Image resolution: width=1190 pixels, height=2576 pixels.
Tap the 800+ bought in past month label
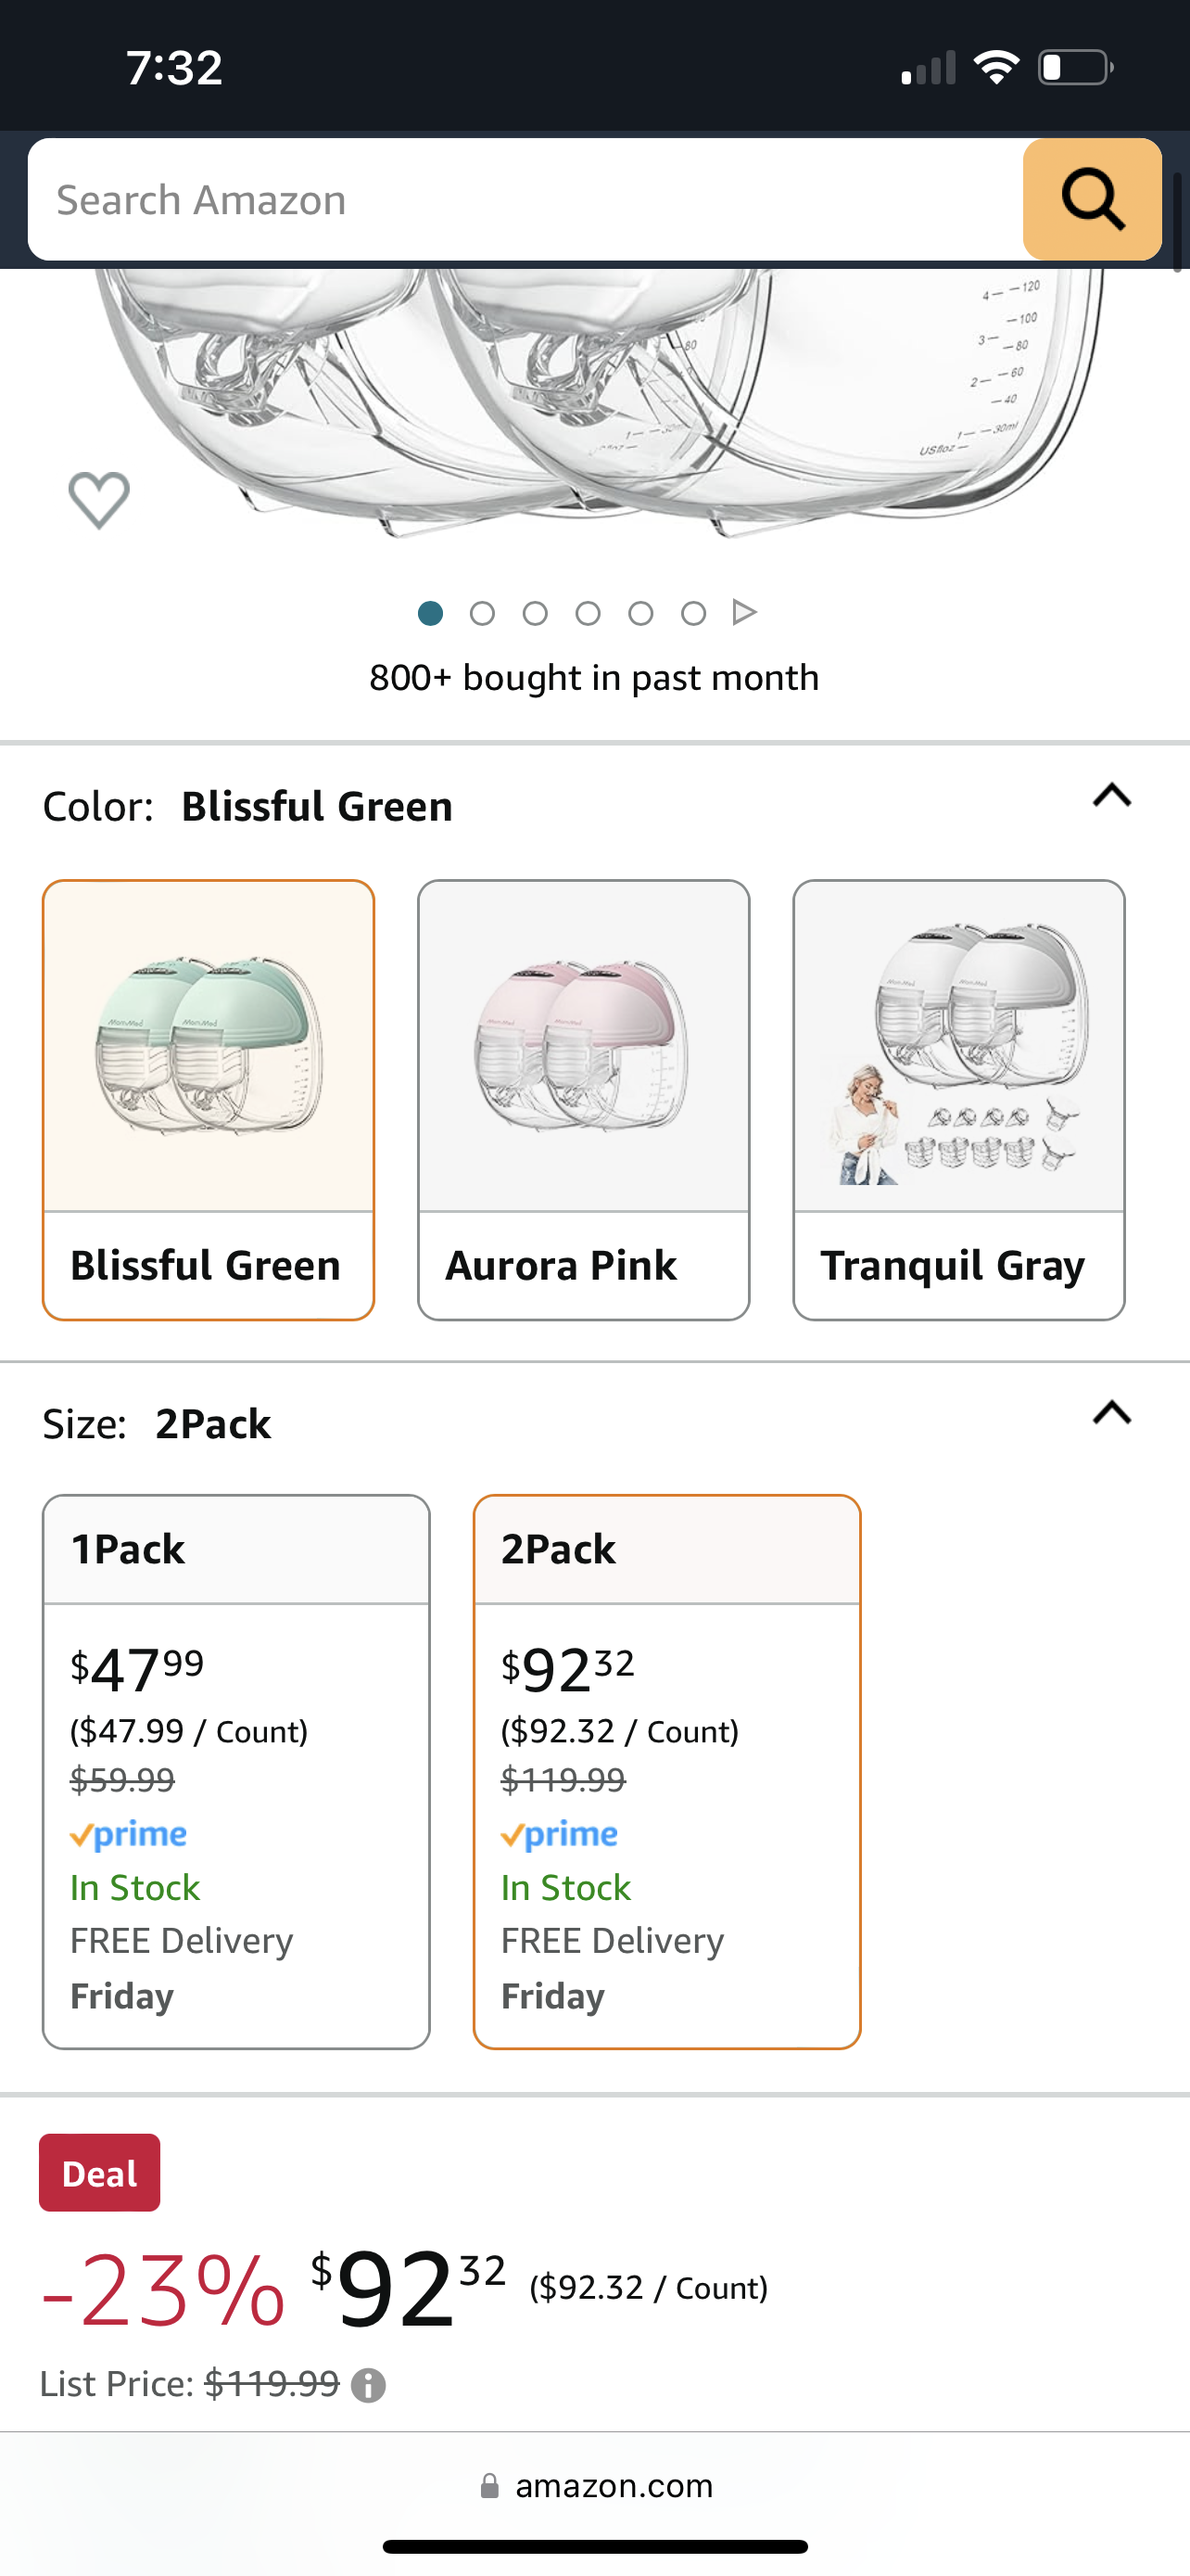(x=594, y=677)
